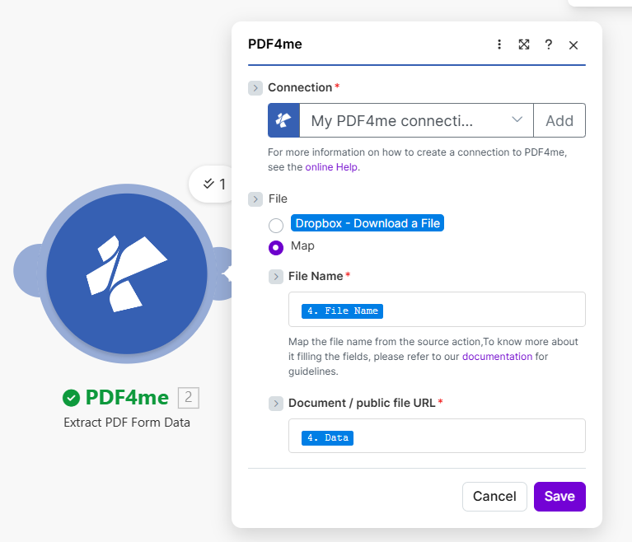Expand the File Name field arrow
632x542 pixels.
pyautogui.click(x=276, y=277)
